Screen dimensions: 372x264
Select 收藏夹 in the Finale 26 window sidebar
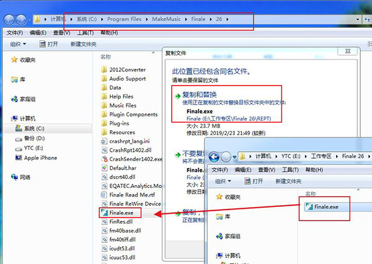point(228,197)
